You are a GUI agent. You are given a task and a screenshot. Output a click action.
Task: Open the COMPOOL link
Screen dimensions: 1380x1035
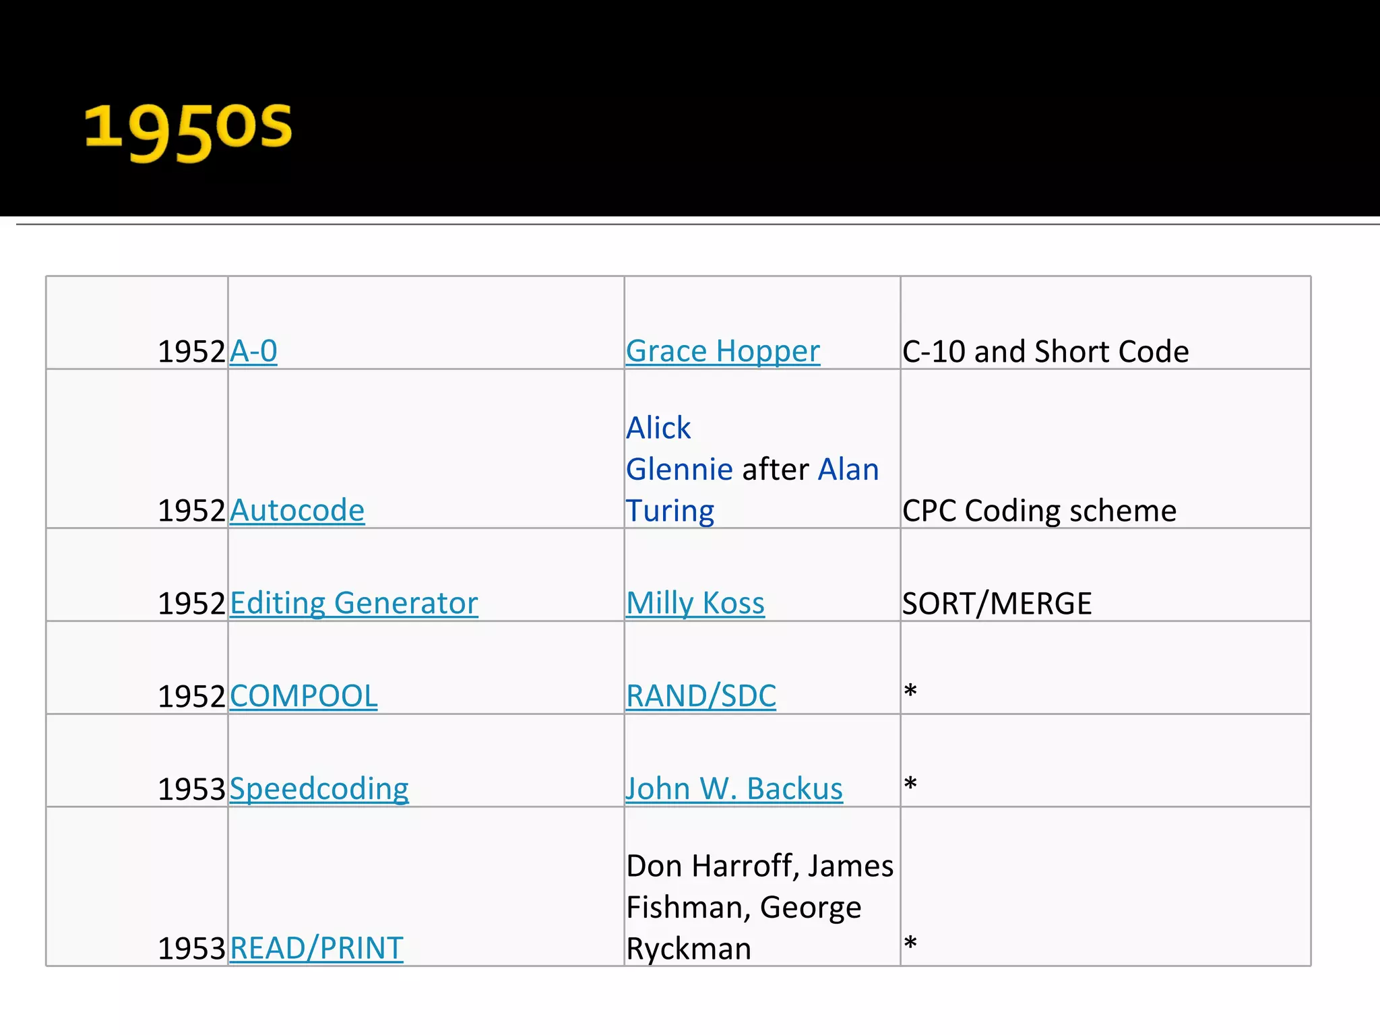click(303, 696)
